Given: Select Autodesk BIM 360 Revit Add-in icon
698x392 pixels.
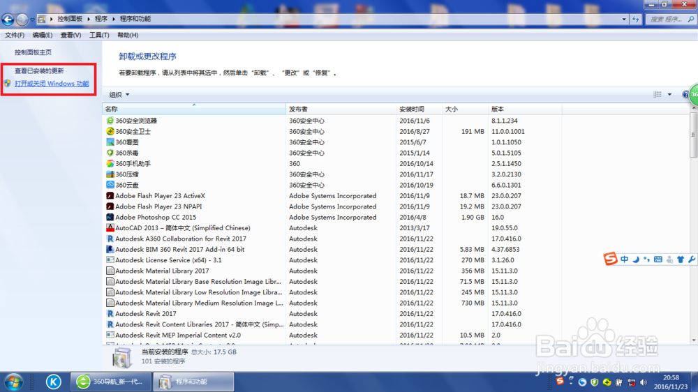Looking at the screenshot, I should (110, 249).
